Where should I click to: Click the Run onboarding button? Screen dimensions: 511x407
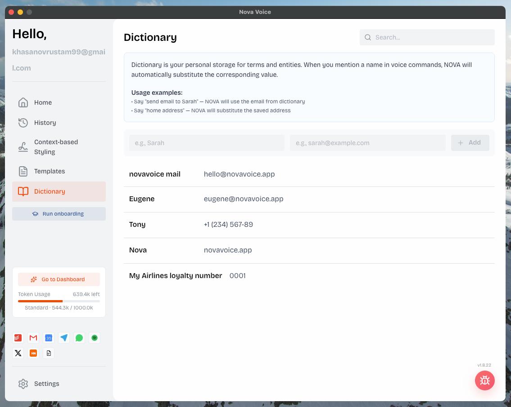point(59,214)
